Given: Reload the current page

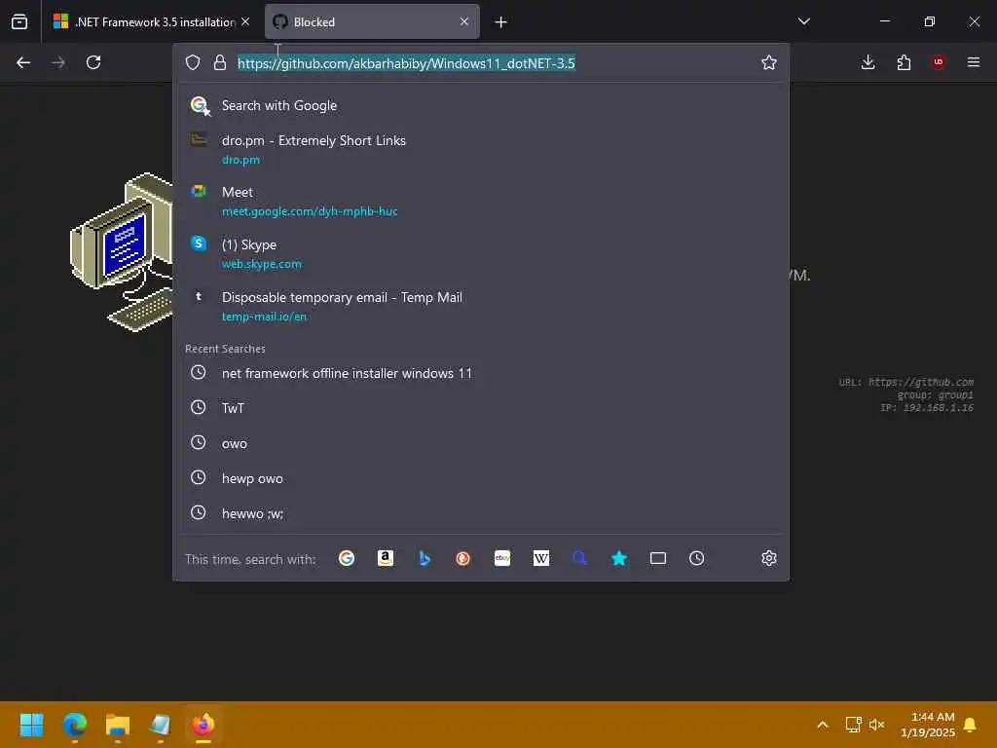Looking at the screenshot, I should pyautogui.click(x=93, y=62).
